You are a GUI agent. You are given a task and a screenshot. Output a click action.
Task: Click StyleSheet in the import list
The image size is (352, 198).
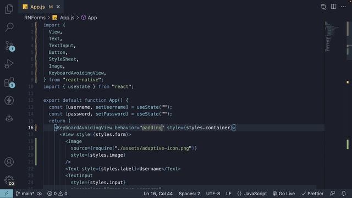(62, 59)
